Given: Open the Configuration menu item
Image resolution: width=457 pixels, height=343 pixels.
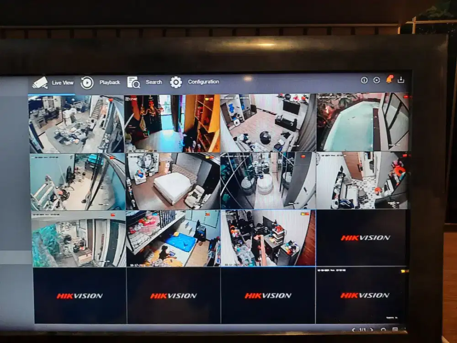Looking at the screenshot, I should click(x=203, y=81).
